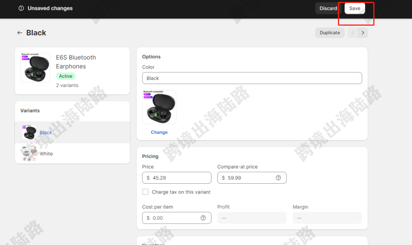This screenshot has width=412, height=245.
Task: Click the Cost per item help icon
Action: coord(203,218)
